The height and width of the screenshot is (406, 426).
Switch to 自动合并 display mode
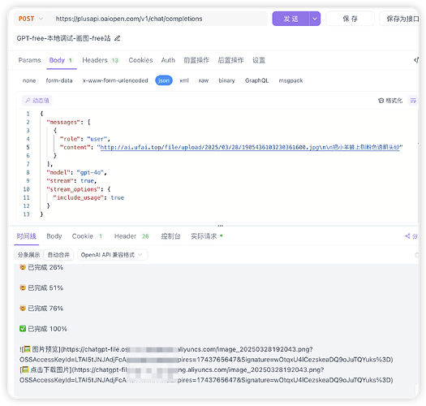point(58,255)
